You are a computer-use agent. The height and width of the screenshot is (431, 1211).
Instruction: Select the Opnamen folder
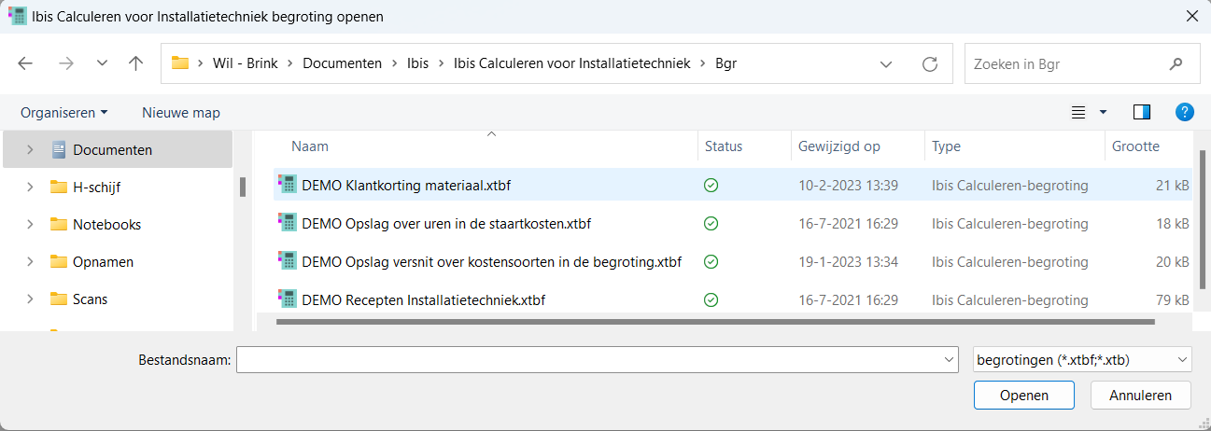point(103,261)
